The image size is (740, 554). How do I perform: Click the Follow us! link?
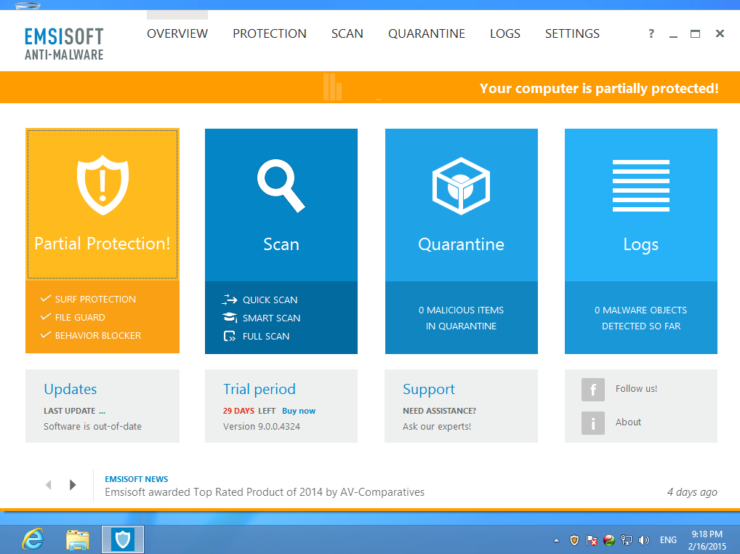(x=636, y=389)
